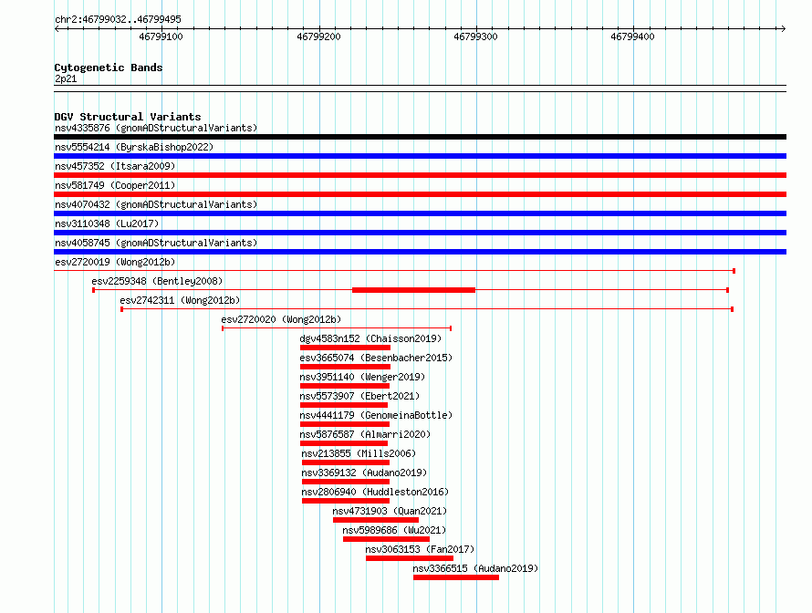Open nsv3951140 (Wenger2019) label
The image size is (812, 613).
pyautogui.click(x=362, y=377)
